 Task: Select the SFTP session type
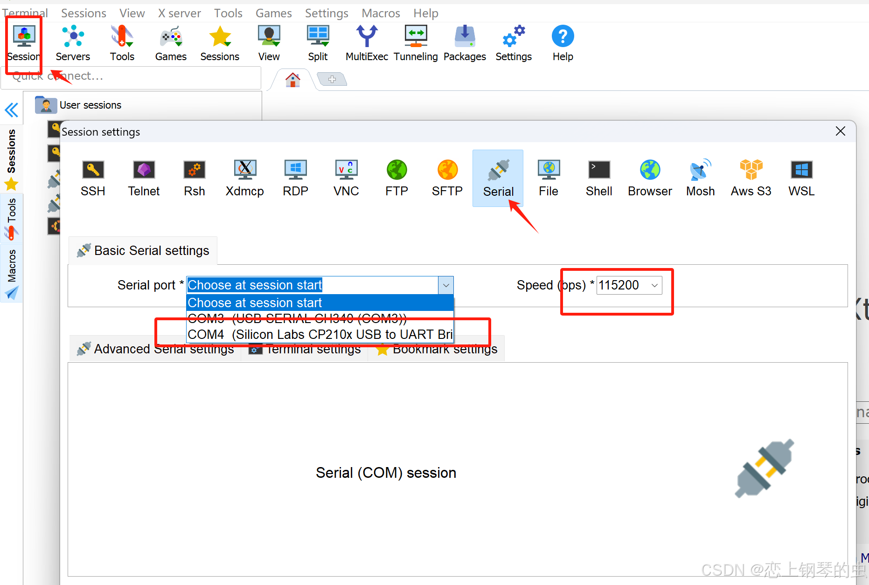447,178
